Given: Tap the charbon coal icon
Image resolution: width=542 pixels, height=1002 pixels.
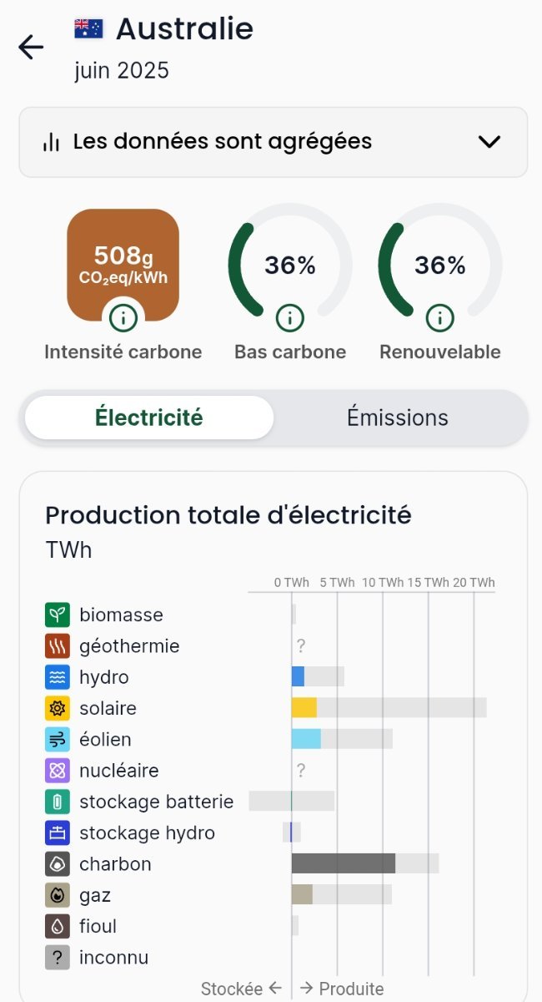Looking at the screenshot, I should click(x=57, y=864).
